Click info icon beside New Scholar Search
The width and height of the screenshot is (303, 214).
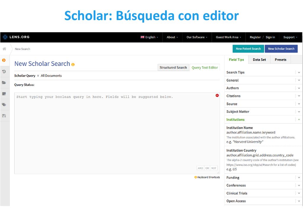tap(73, 64)
